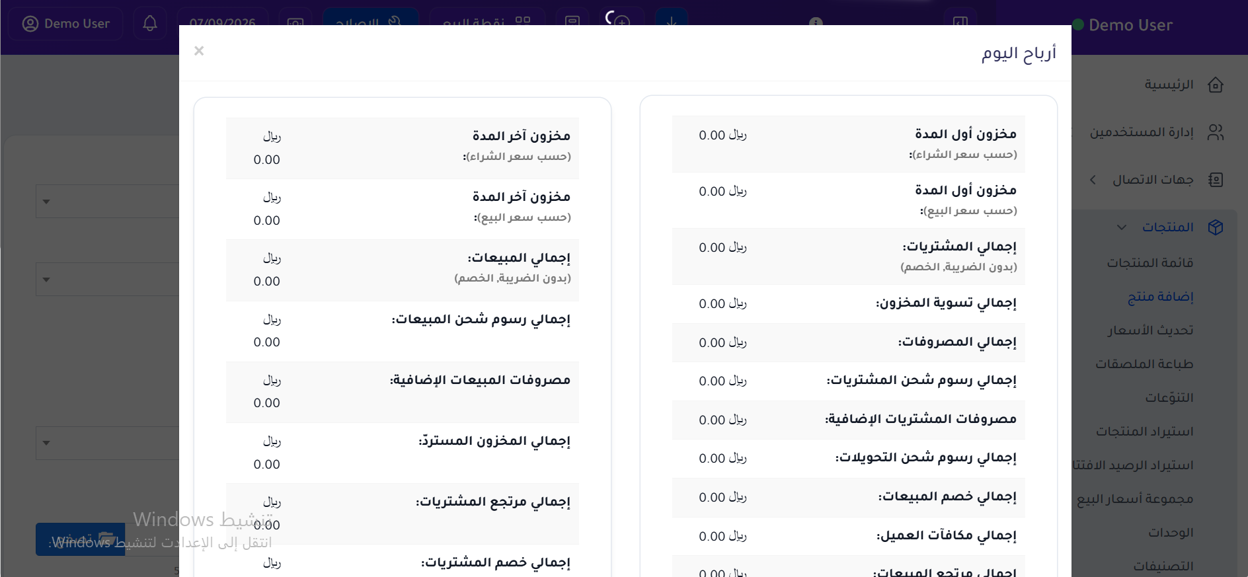1248x577 pixels.
Task: Click the 0.00 value of إجمالي المبيعات
Action: pos(267,282)
